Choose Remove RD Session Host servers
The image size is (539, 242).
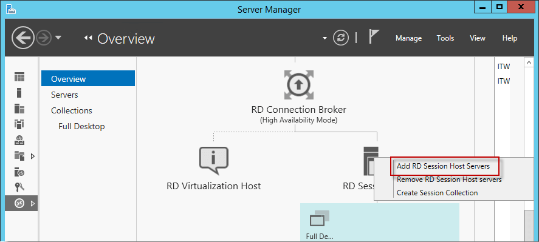[449, 180]
